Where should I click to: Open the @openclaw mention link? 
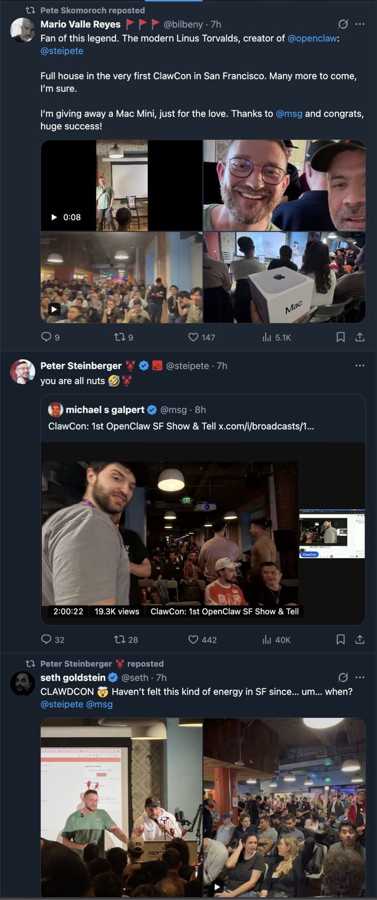(312, 38)
